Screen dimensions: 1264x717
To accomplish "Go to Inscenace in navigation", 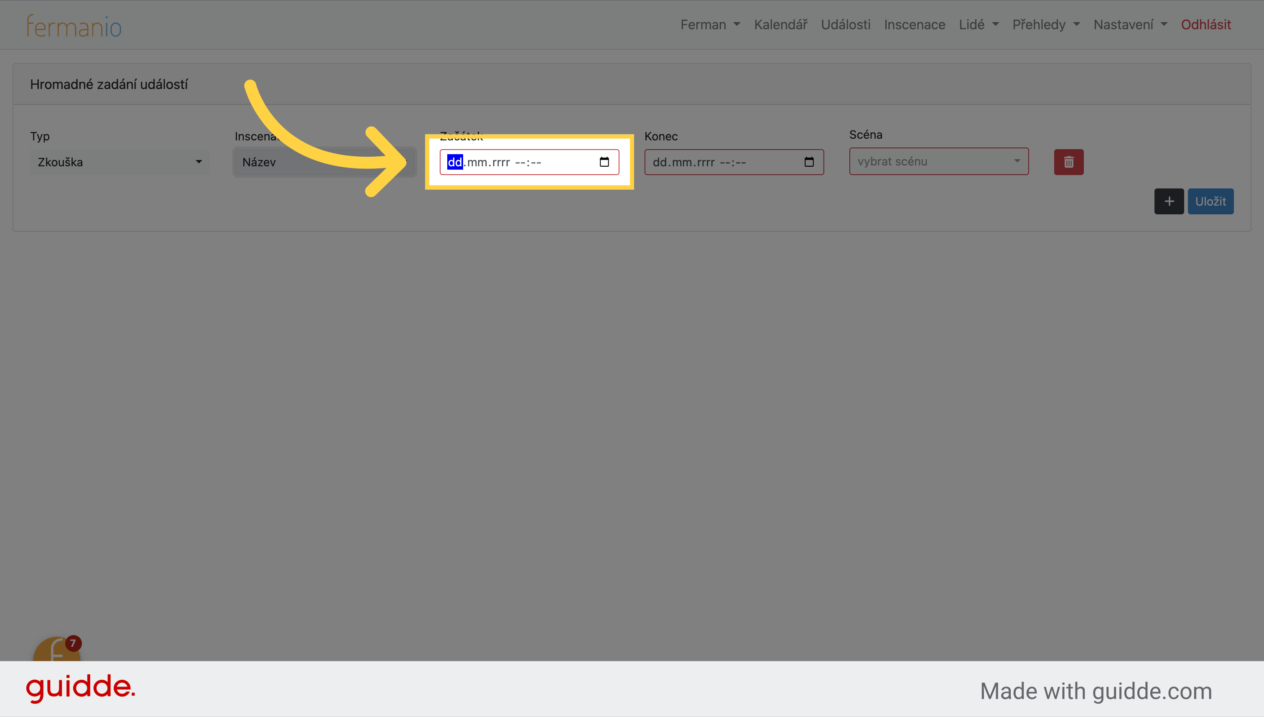I will point(914,25).
